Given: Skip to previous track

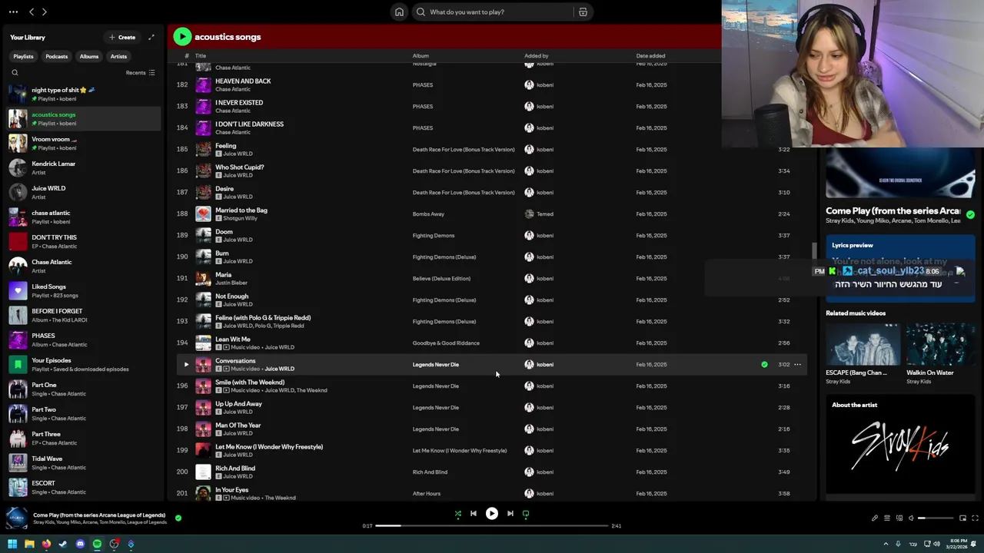Looking at the screenshot, I should click(x=474, y=514).
